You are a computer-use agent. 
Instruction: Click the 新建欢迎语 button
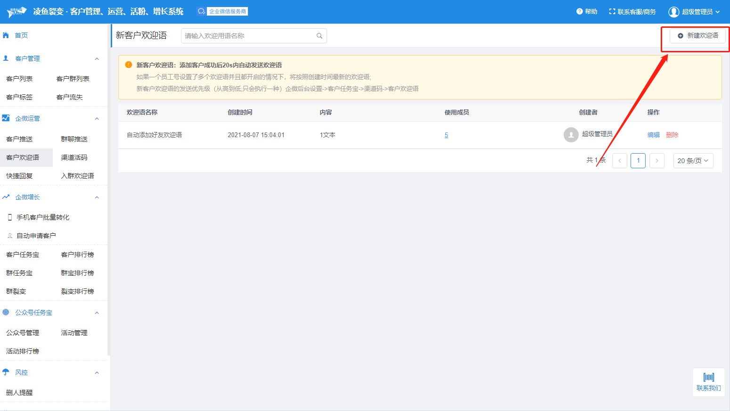click(x=697, y=36)
